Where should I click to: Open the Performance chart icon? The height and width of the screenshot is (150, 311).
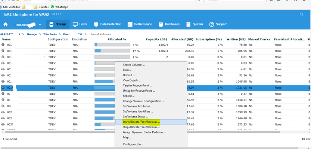130,24
